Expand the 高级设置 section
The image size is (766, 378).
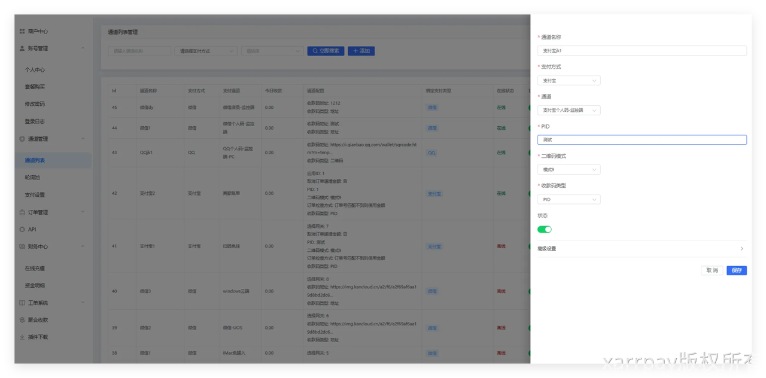tap(640, 249)
